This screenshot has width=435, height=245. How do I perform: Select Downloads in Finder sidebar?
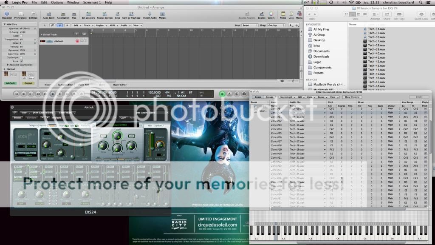click(321, 57)
